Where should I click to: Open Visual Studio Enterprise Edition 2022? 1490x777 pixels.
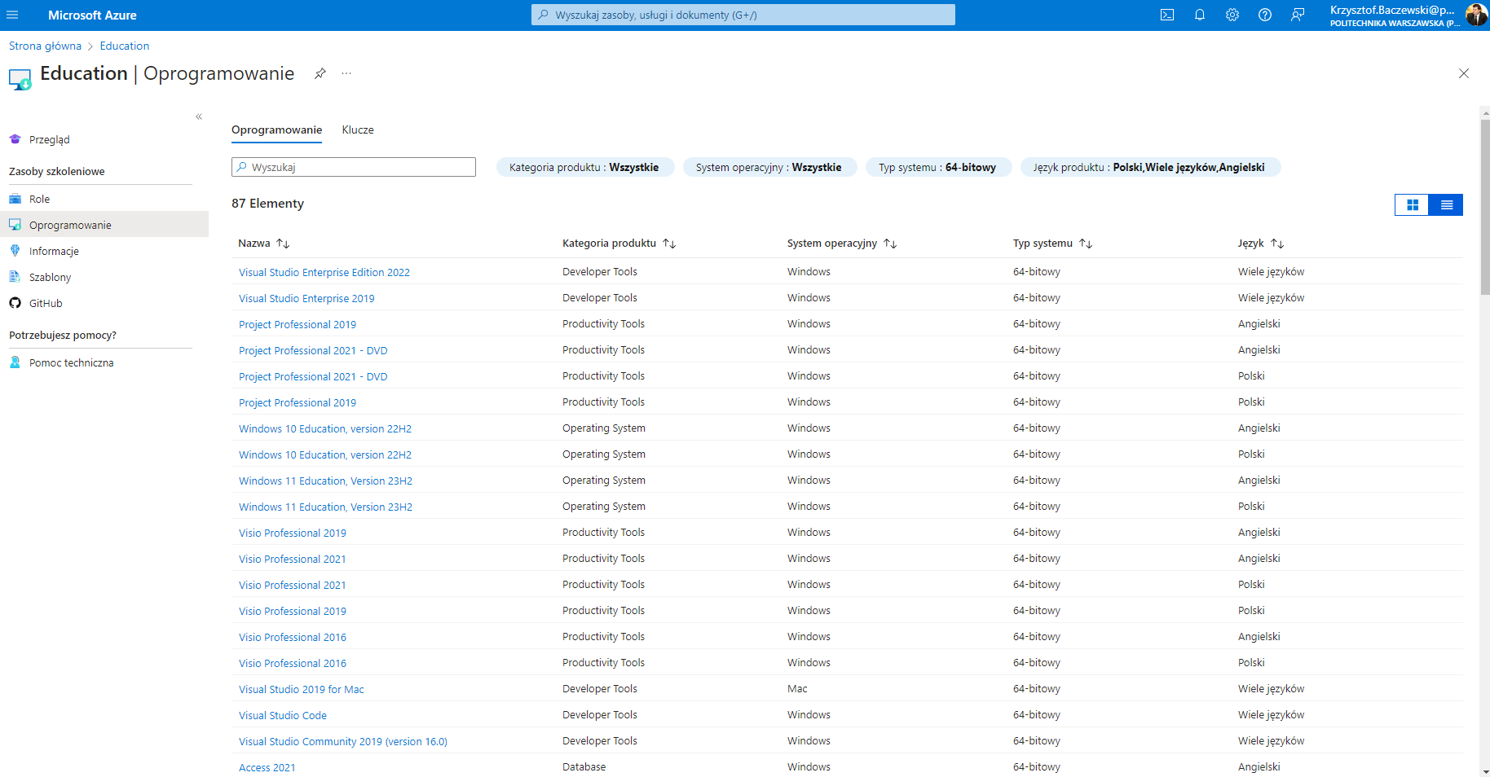coord(324,272)
